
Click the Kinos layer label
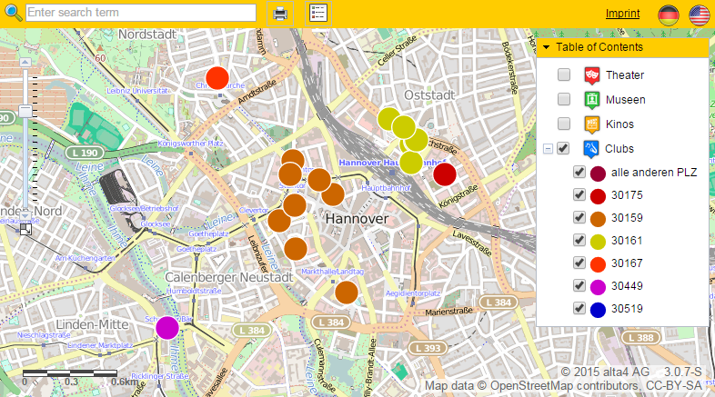point(619,124)
